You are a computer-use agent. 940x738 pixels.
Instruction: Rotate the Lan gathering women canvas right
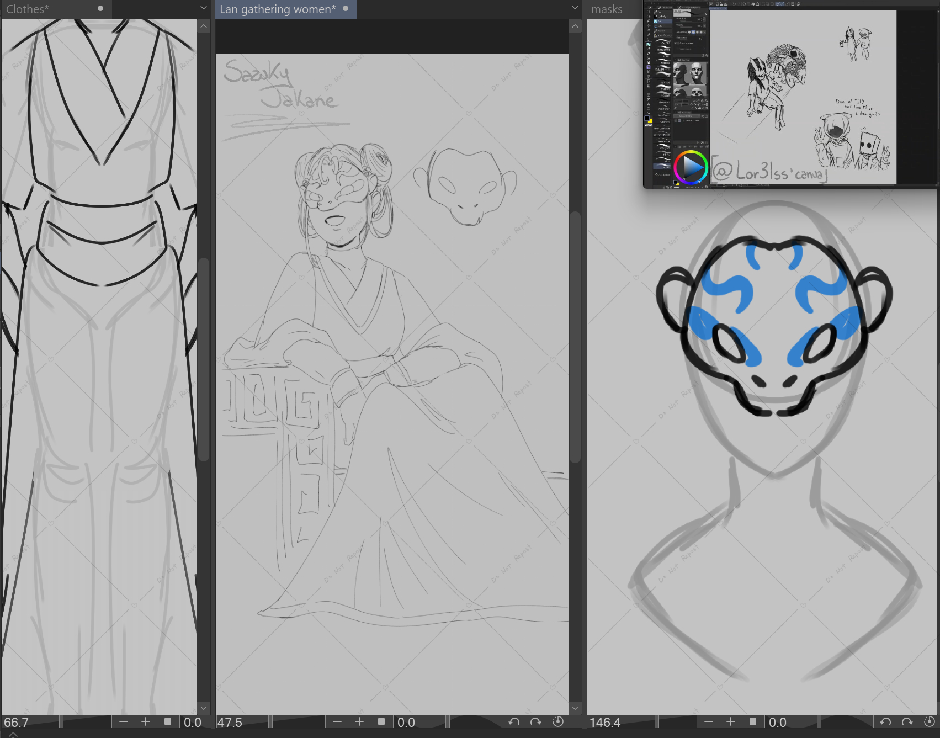[x=535, y=722]
